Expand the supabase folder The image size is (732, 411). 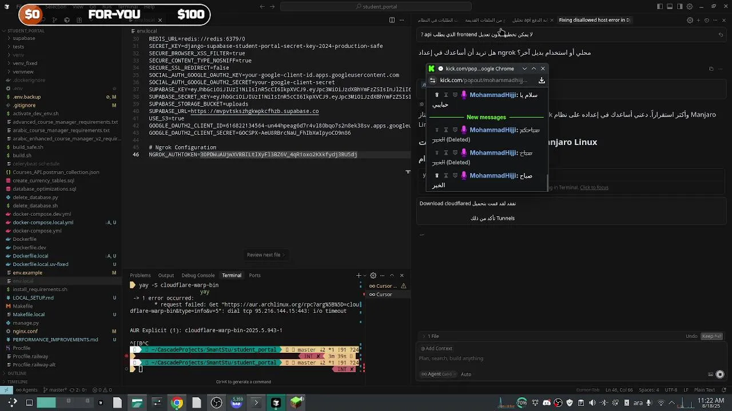click(24, 38)
